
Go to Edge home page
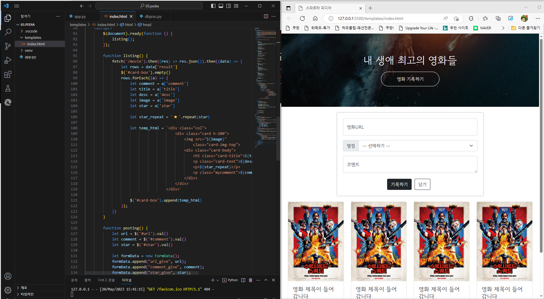coord(315,18)
